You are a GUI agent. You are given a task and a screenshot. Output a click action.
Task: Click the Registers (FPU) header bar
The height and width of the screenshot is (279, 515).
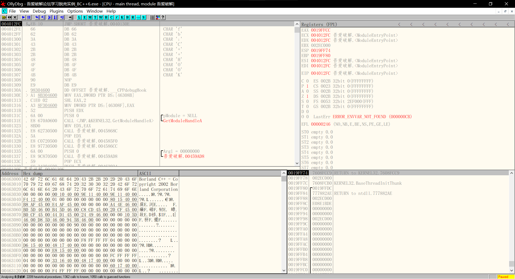(319, 24)
